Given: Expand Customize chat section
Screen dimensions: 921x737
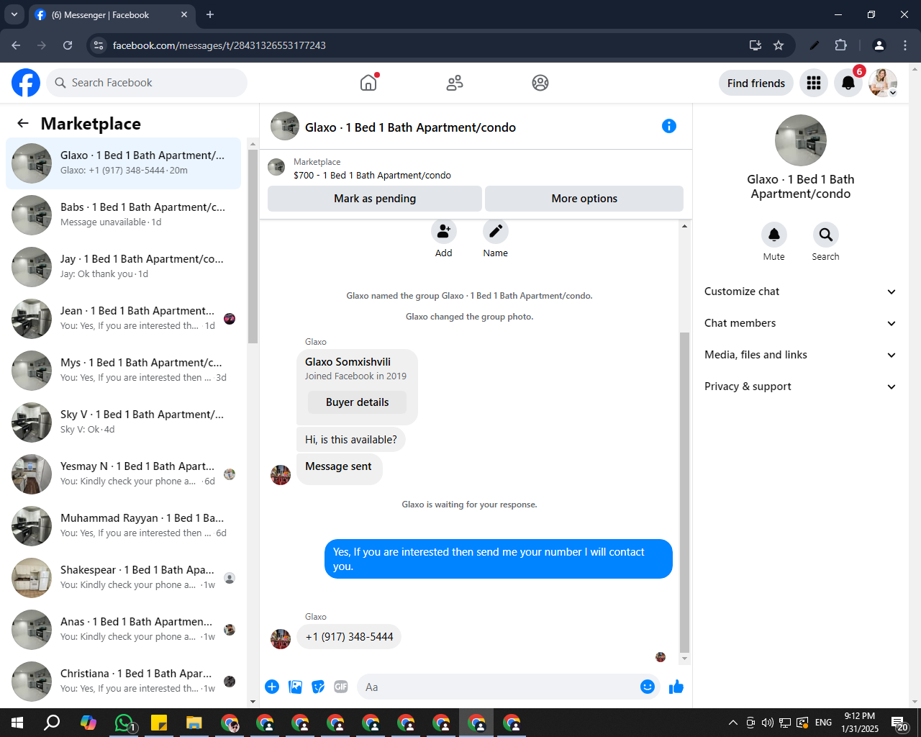Looking at the screenshot, I should 800,291.
